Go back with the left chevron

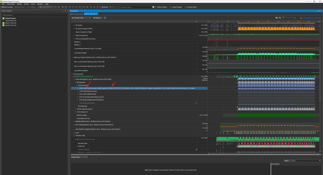[x=116, y=7]
